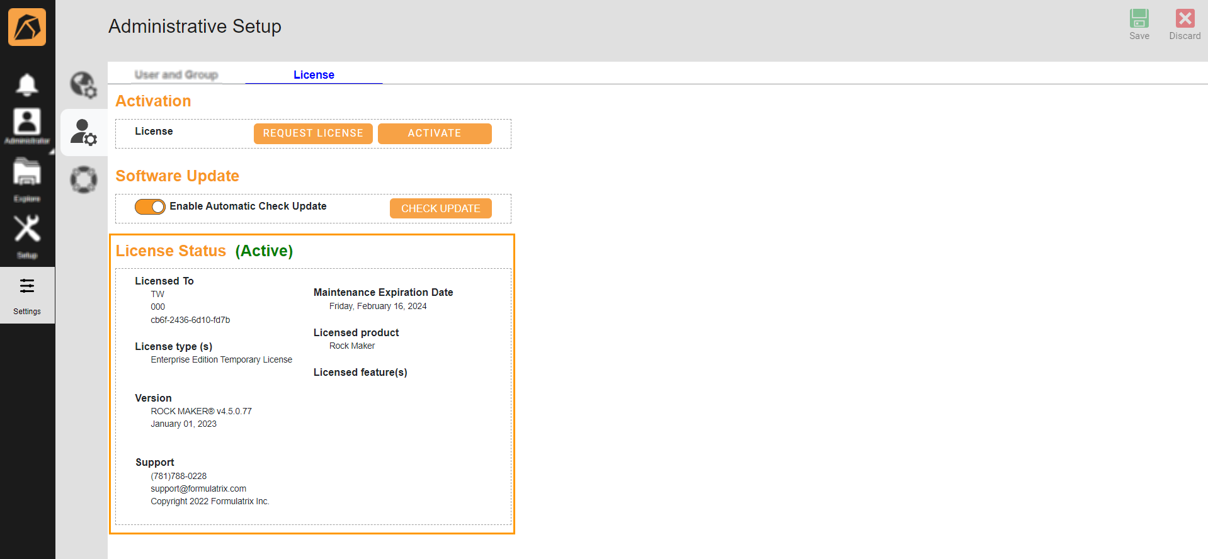Screen dimensions: 1208x559
Task: Click Enterprise Edition Temporary License text
Action: 221,359
